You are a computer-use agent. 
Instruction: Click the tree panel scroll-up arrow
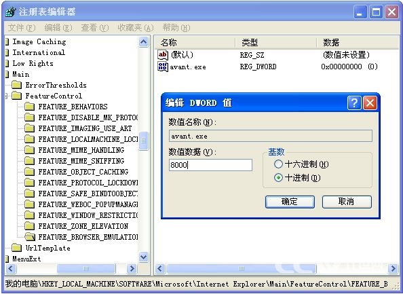pyautogui.click(x=143, y=41)
